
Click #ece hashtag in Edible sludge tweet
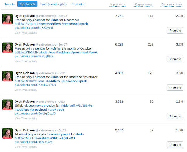60,110
